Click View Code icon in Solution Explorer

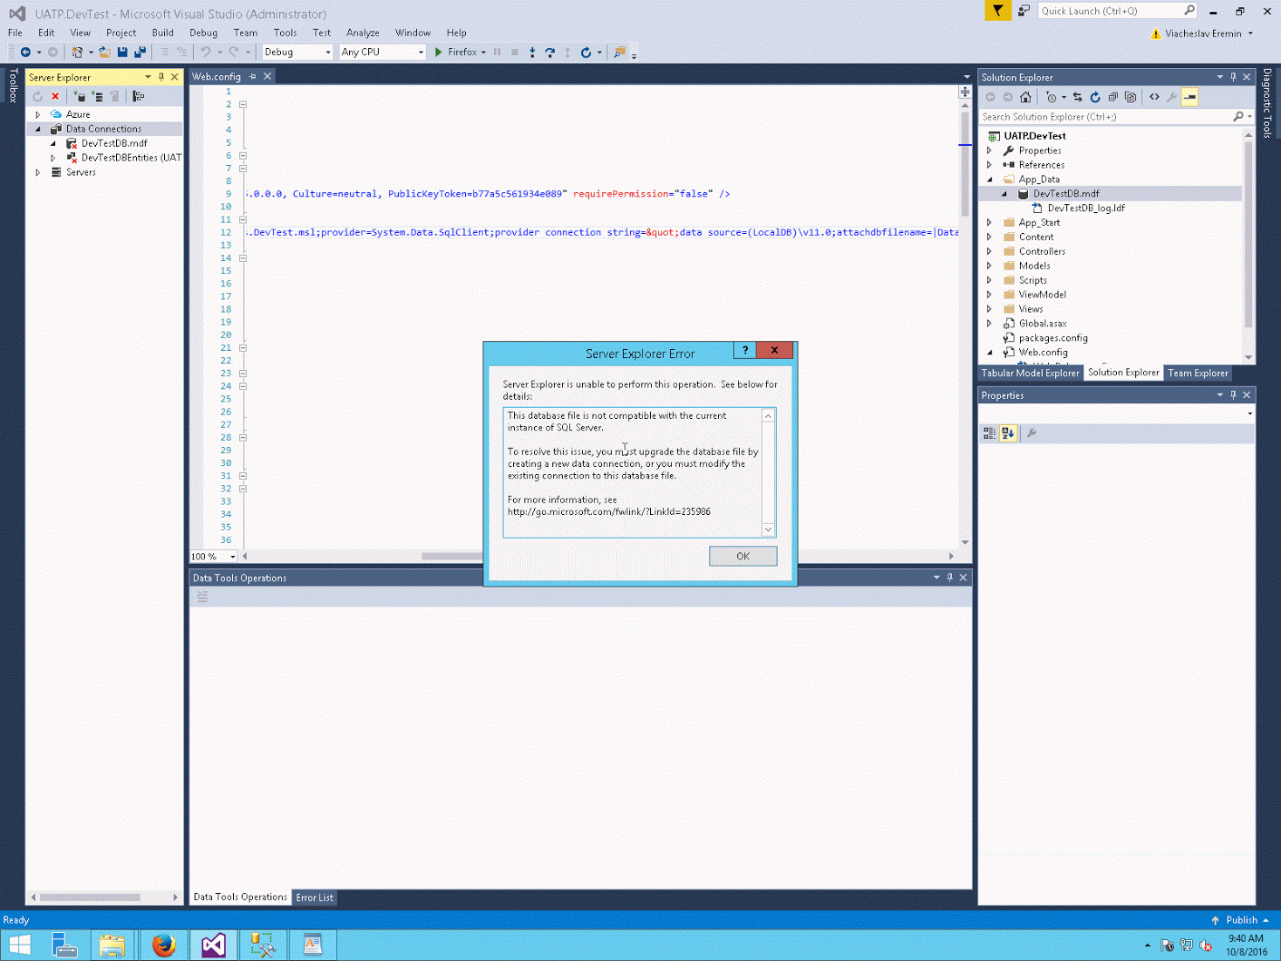1154,97
